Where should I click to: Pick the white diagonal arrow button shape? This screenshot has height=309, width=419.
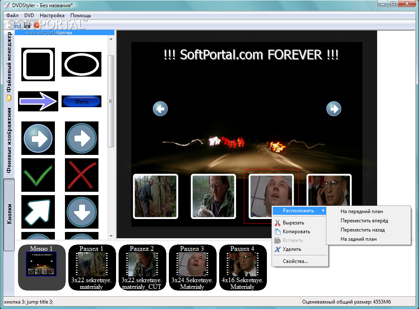[38, 212]
